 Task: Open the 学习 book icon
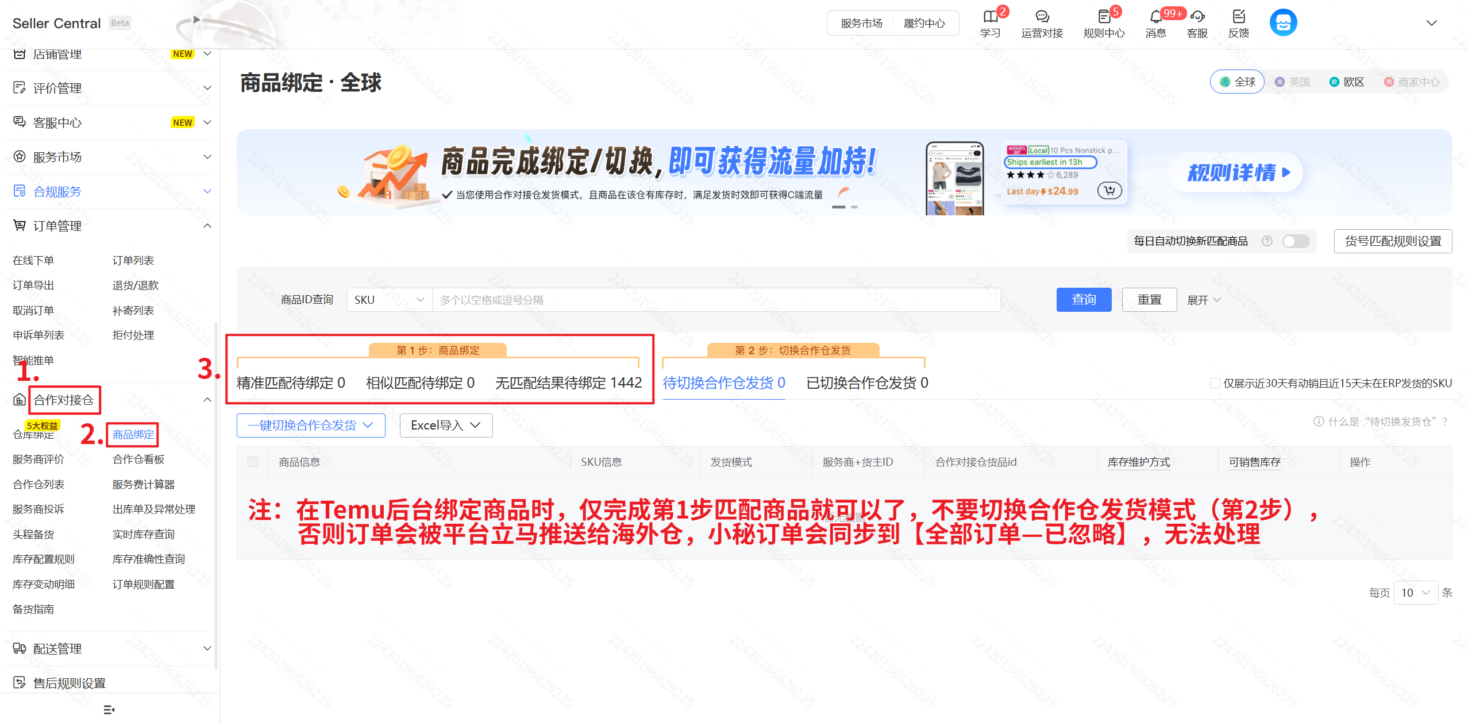[x=990, y=17]
